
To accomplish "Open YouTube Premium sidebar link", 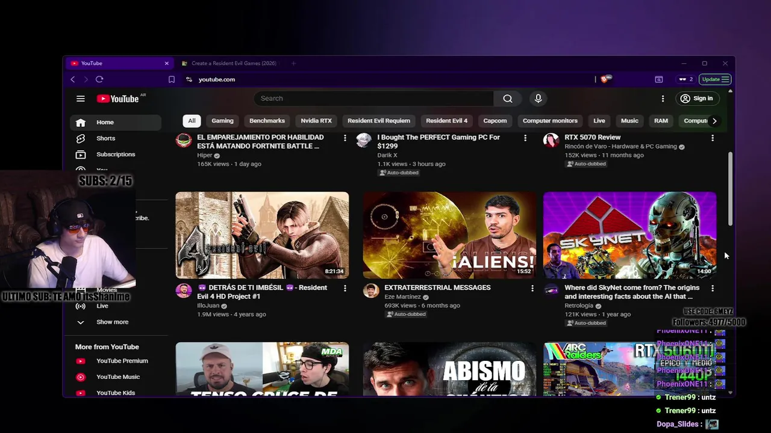I will [116, 361].
